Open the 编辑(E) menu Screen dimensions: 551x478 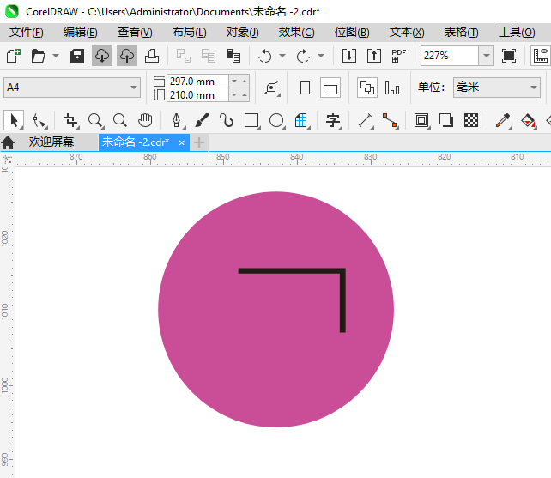coord(81,33)
